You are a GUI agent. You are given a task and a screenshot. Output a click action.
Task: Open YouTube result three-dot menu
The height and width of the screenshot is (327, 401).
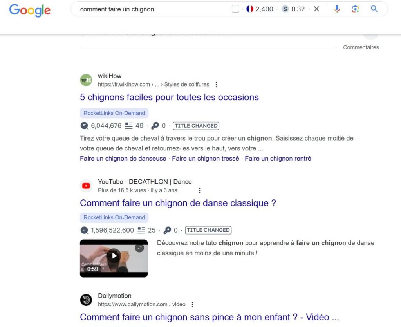[x=199, y=190]
